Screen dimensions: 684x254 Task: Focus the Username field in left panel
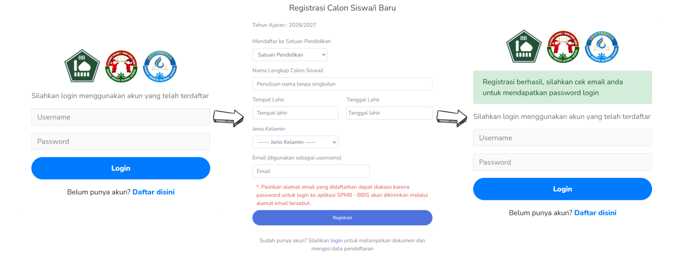point(121,117)
